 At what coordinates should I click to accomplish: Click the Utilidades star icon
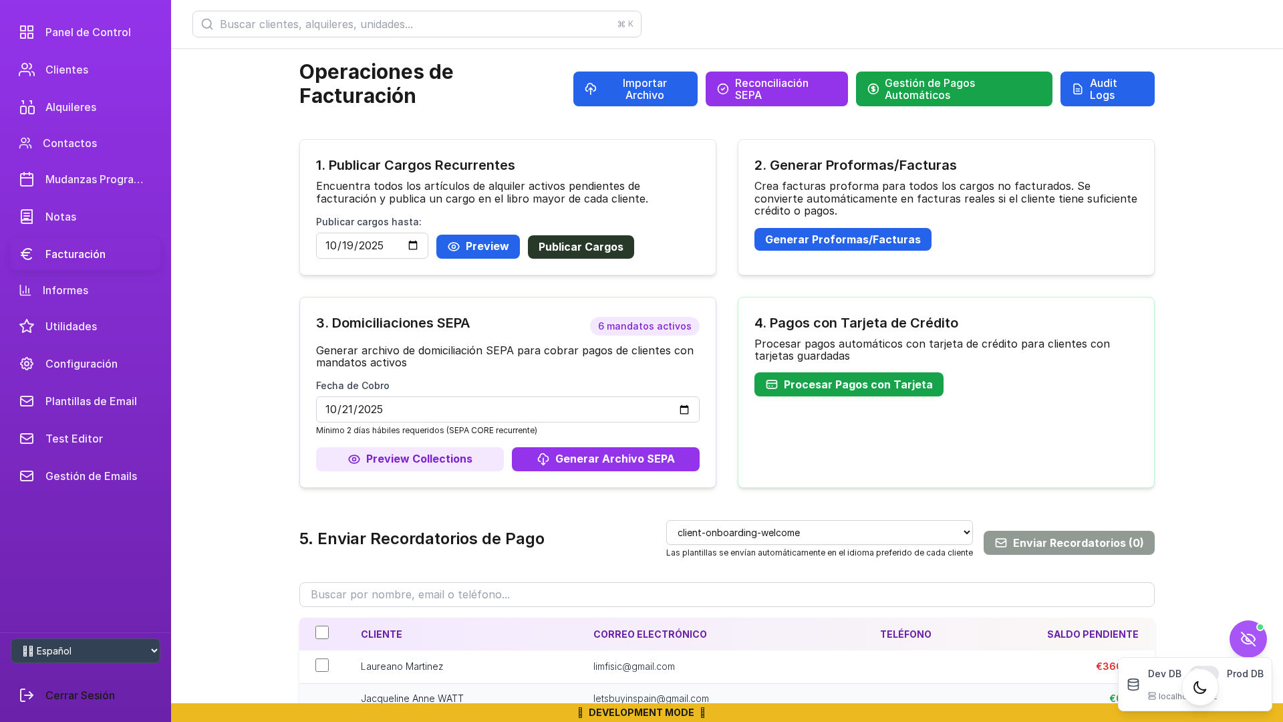pos(27,326)
